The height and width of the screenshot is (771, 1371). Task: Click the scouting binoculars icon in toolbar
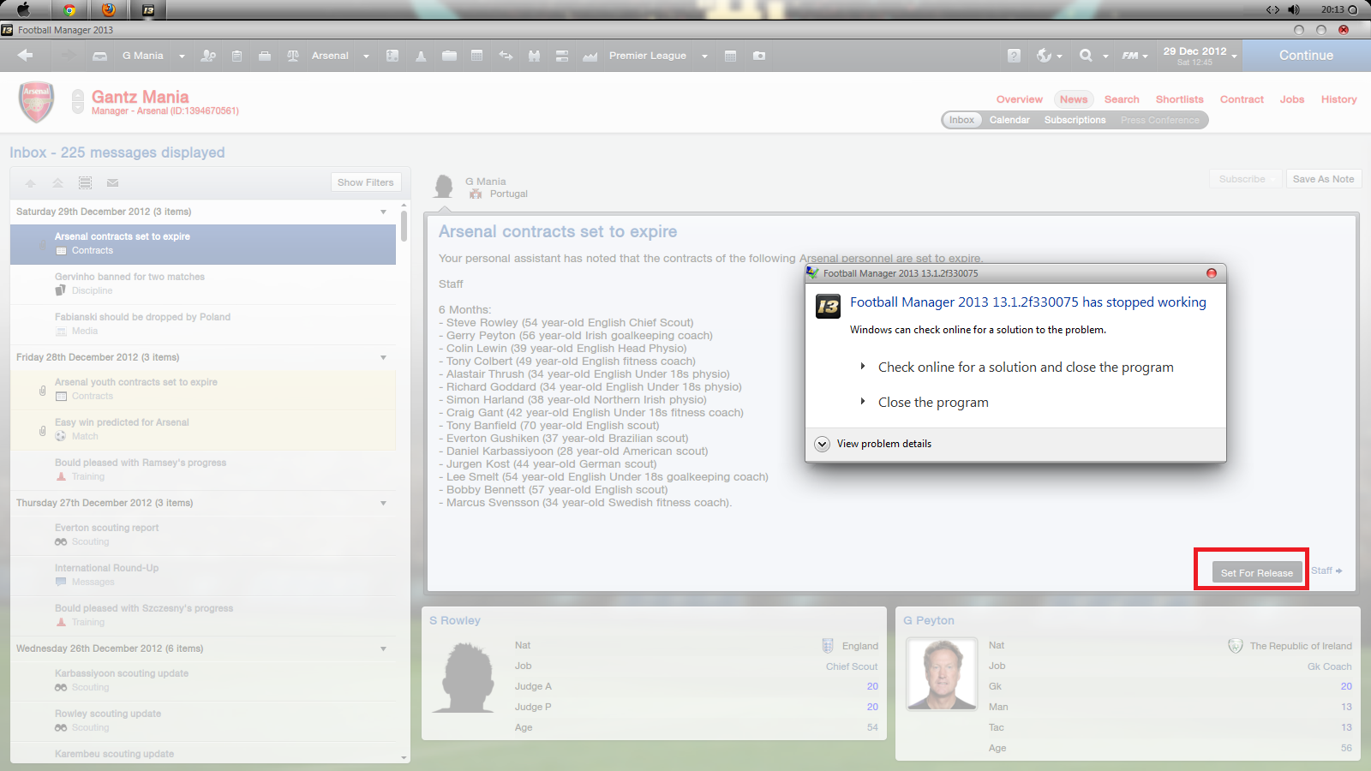point(534,56)
